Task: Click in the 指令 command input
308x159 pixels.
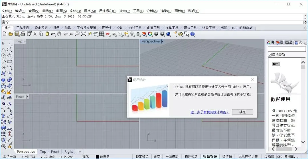Action: coord(157,22)
